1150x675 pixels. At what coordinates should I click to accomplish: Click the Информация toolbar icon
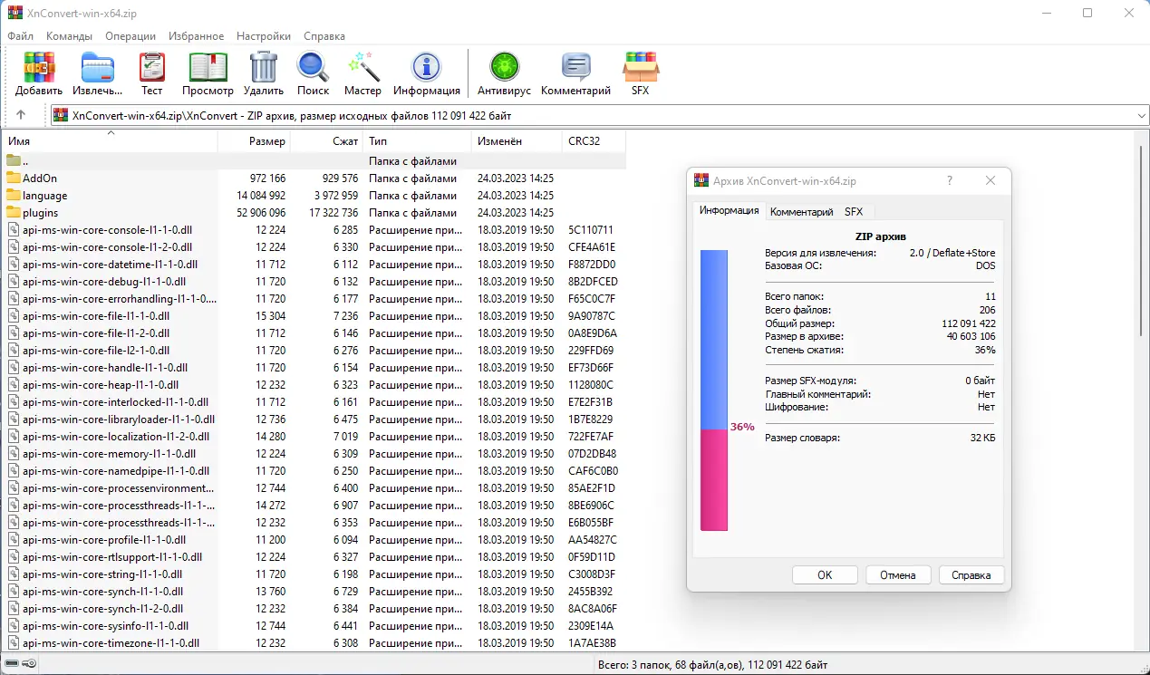[427, 67]
